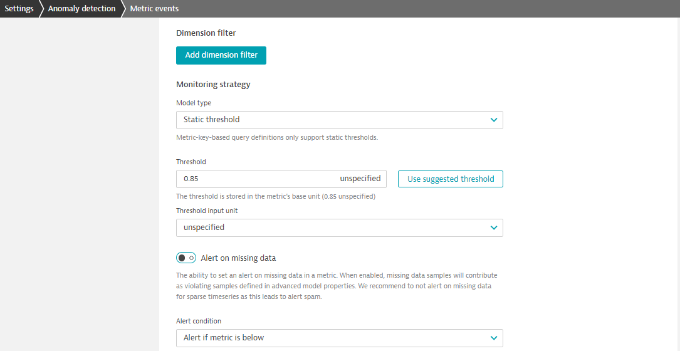Go to the Settings breadcrumb
680x351 pixels.
pyautogui.click(x=19, y=9)
